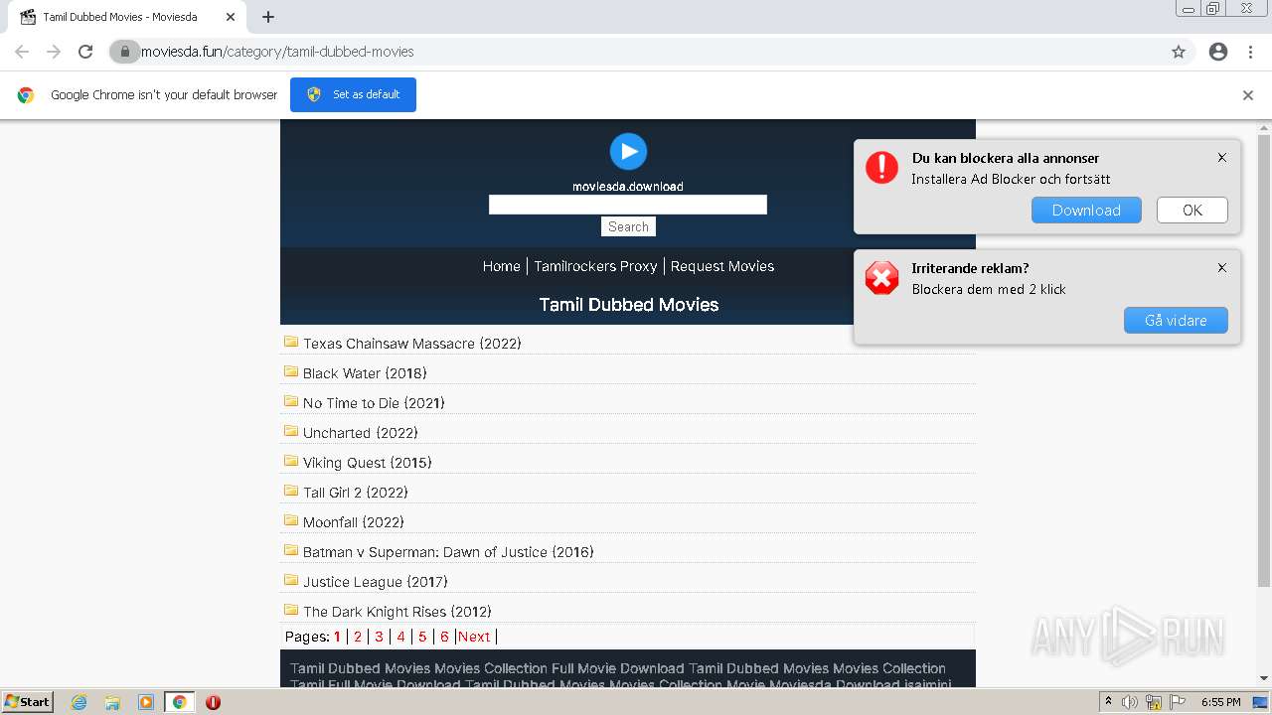Bookmark this page with the star icon
1272x715 pixels.
point(1179,52)
